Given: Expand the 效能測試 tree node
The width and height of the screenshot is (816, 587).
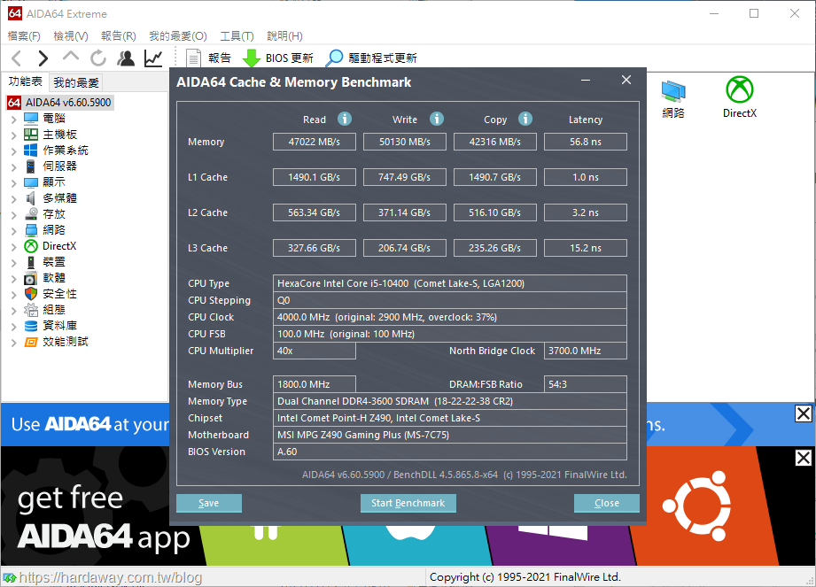Looking at the screenshot, I should pos(14,342).
